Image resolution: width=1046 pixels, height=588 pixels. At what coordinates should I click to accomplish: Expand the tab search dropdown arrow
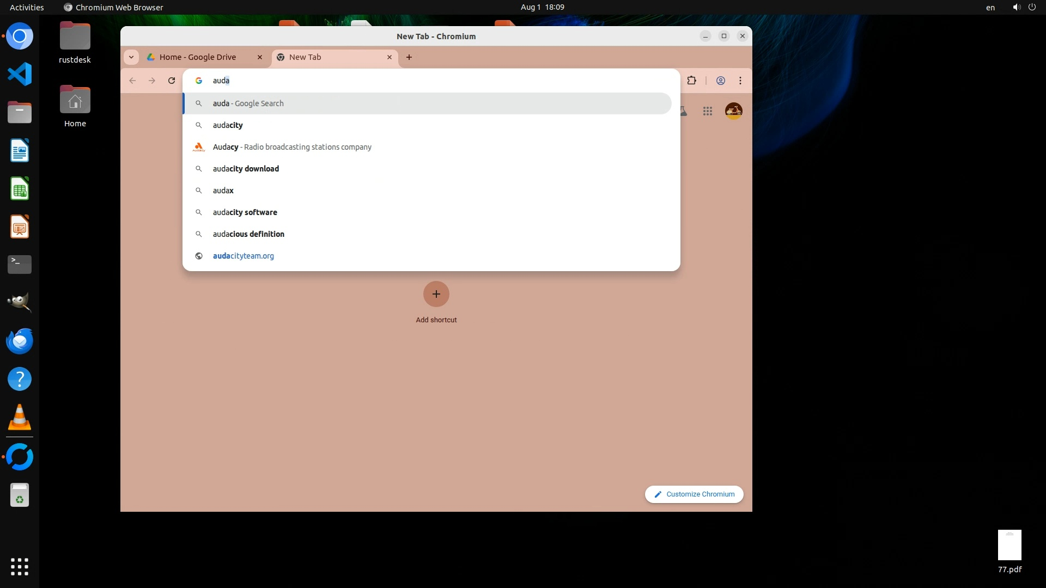[131, 57]
